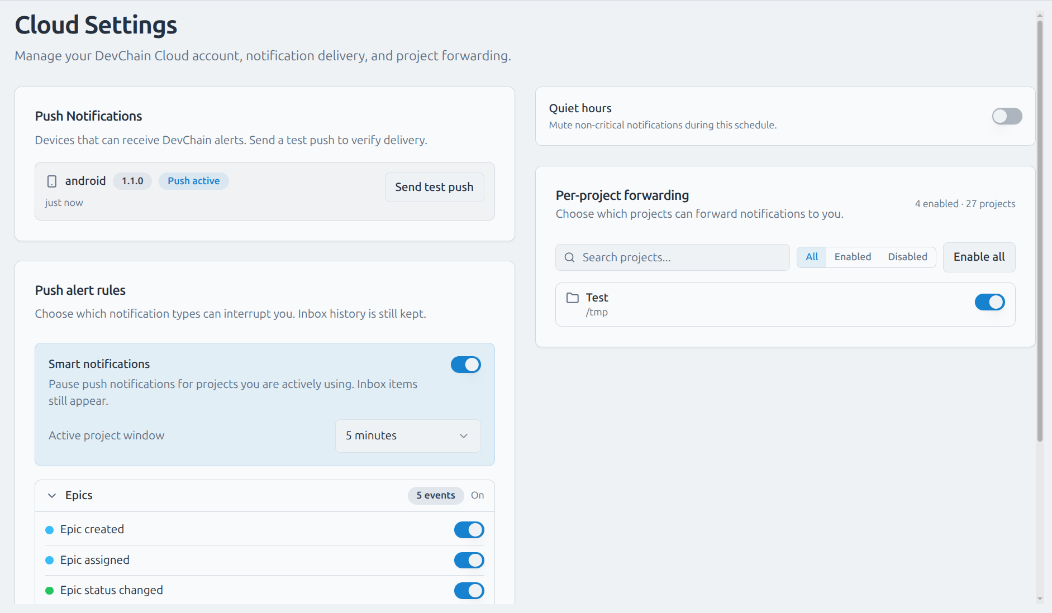This screenshot has width=1052, height=613.
Task: Open the Active project window 5 minutes dropdown
Action: (x=408, y=436)
